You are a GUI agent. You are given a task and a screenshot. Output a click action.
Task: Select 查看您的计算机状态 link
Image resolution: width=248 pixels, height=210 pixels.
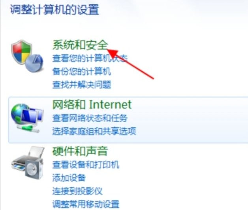click(90, 59)
